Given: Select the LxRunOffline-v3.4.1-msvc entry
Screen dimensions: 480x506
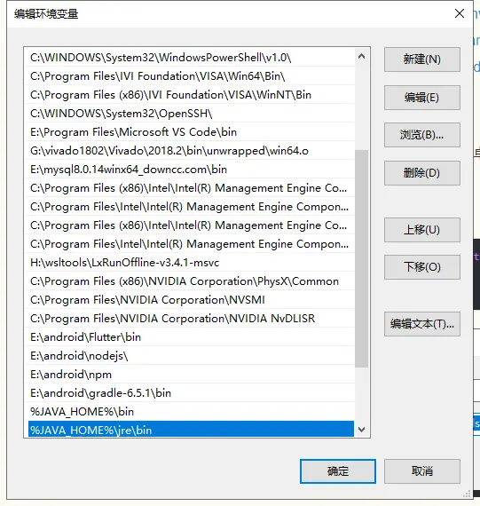Looking at the screenshot, I should point(190,263).
